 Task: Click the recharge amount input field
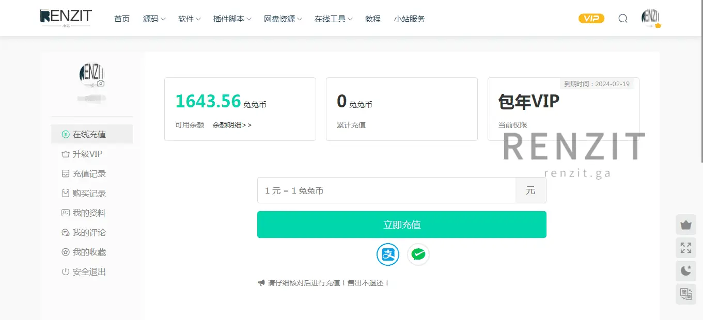[x=386, y=190]
